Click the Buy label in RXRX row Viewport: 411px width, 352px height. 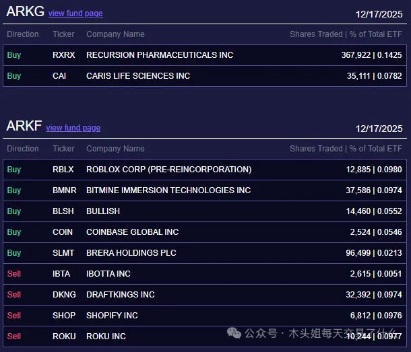click(x=14, y=55)
